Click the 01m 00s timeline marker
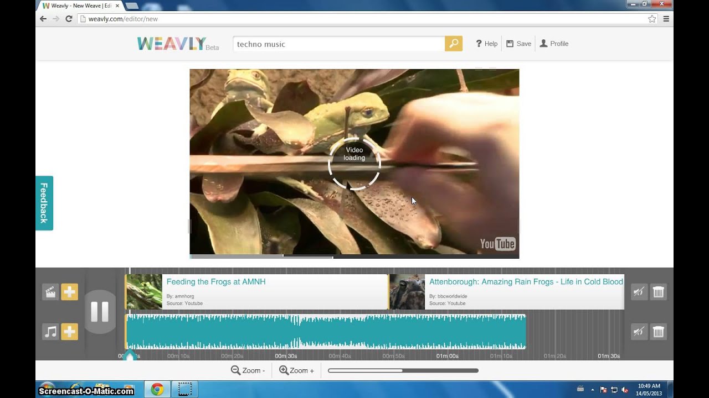 [x=447, y=356]
